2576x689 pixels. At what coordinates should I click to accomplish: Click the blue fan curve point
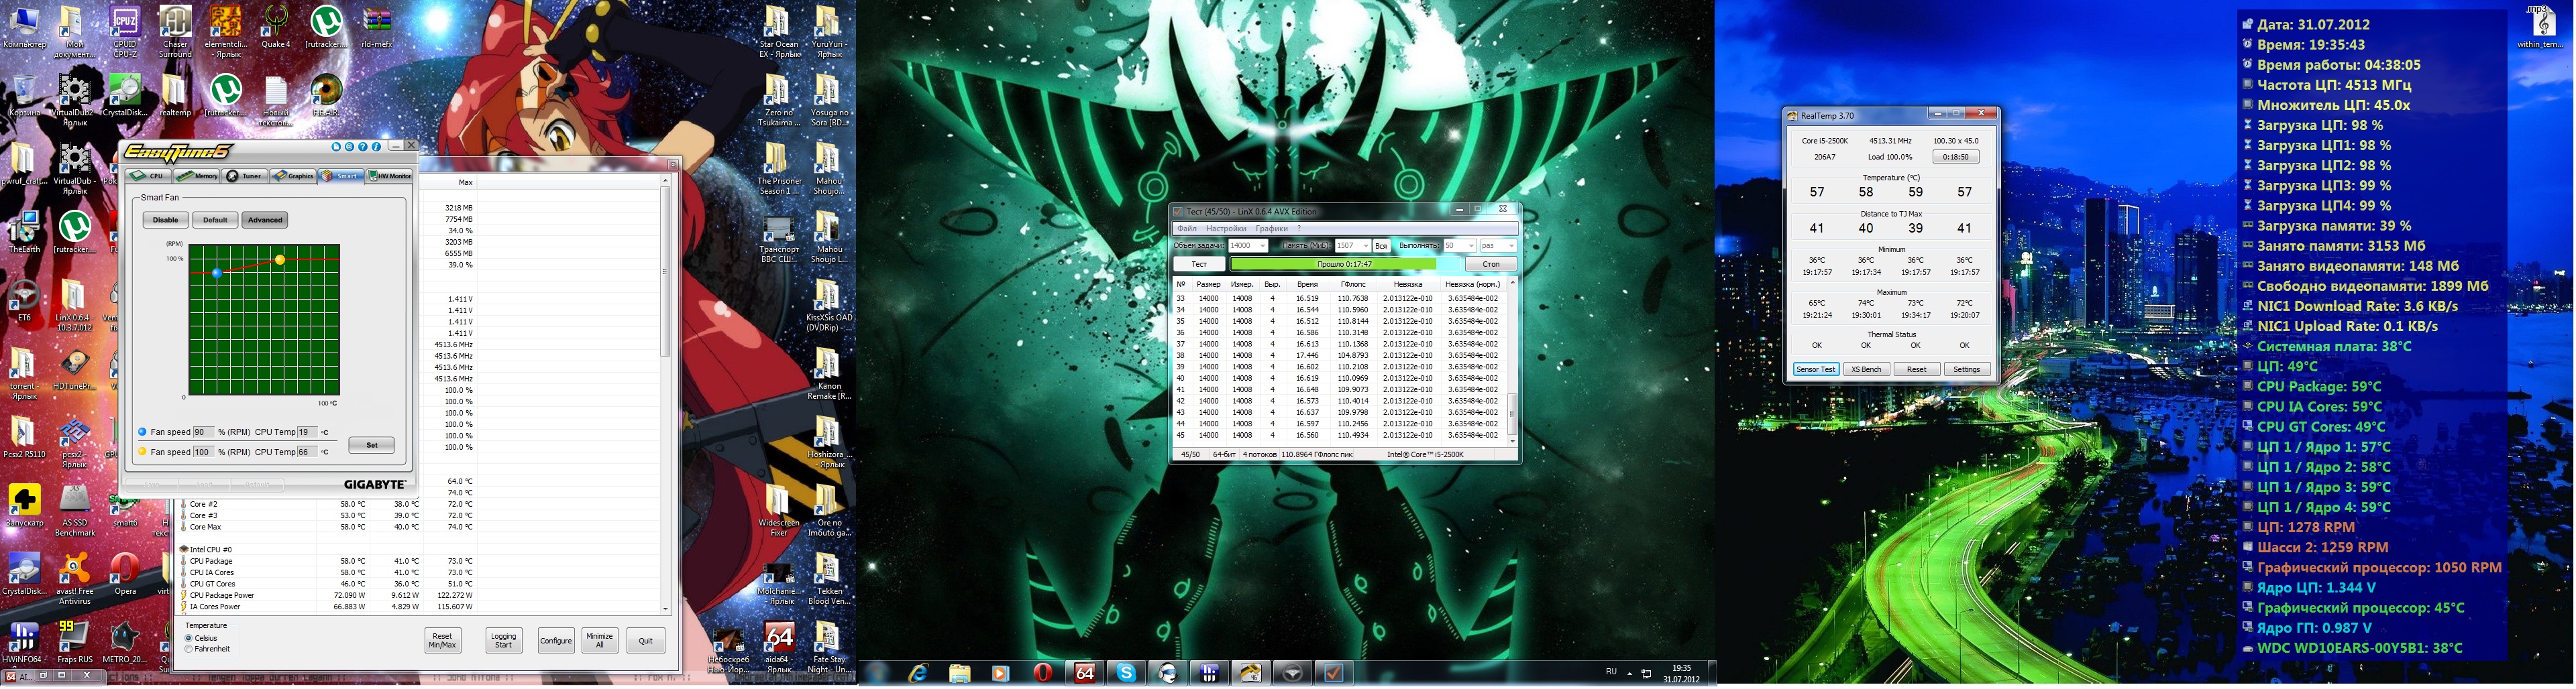(217, 273)
